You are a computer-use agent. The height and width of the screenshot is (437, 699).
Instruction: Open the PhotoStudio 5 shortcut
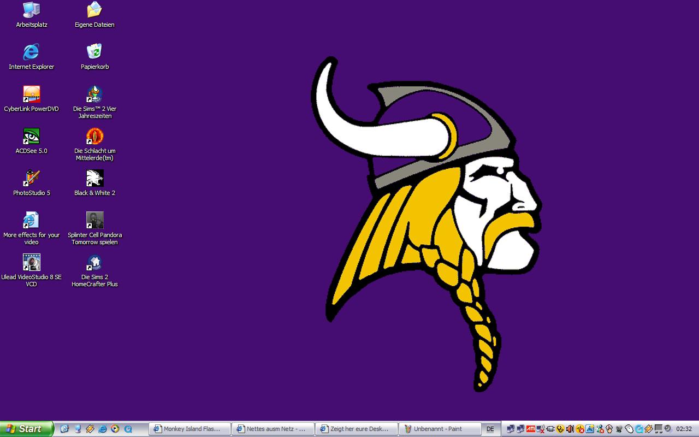point(31,183)
